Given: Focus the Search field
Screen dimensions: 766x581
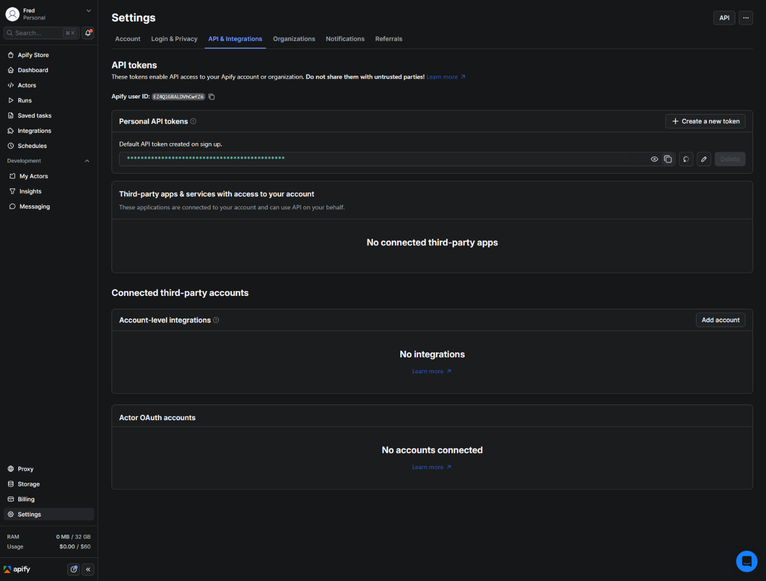Looking at the screenshot, I should [41, 33].
